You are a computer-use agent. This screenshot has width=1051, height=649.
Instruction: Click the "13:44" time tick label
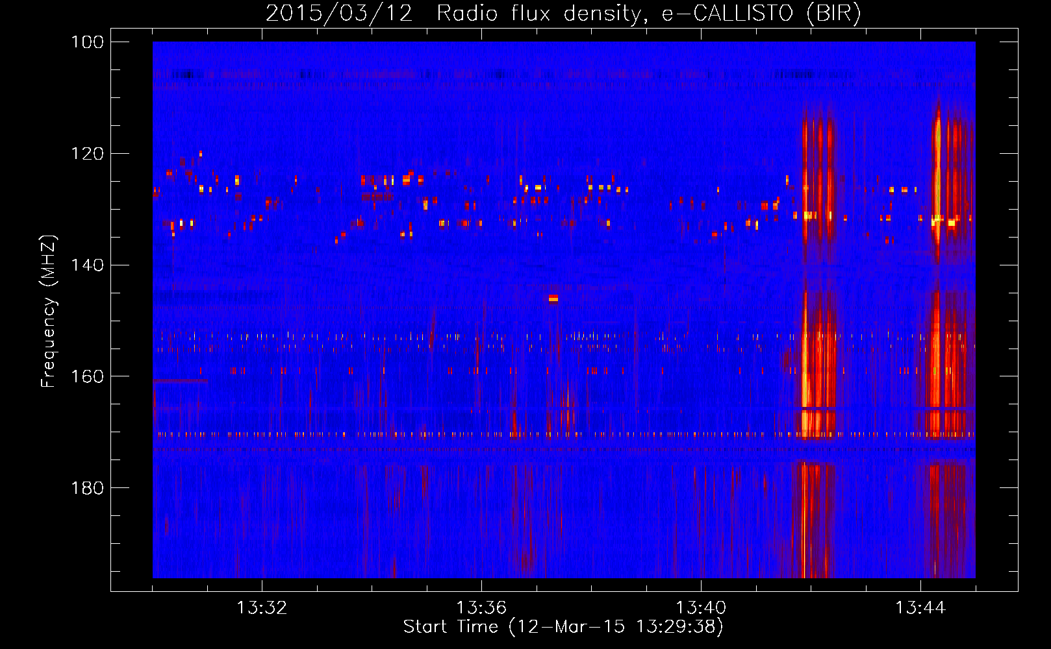pos(920,608)
